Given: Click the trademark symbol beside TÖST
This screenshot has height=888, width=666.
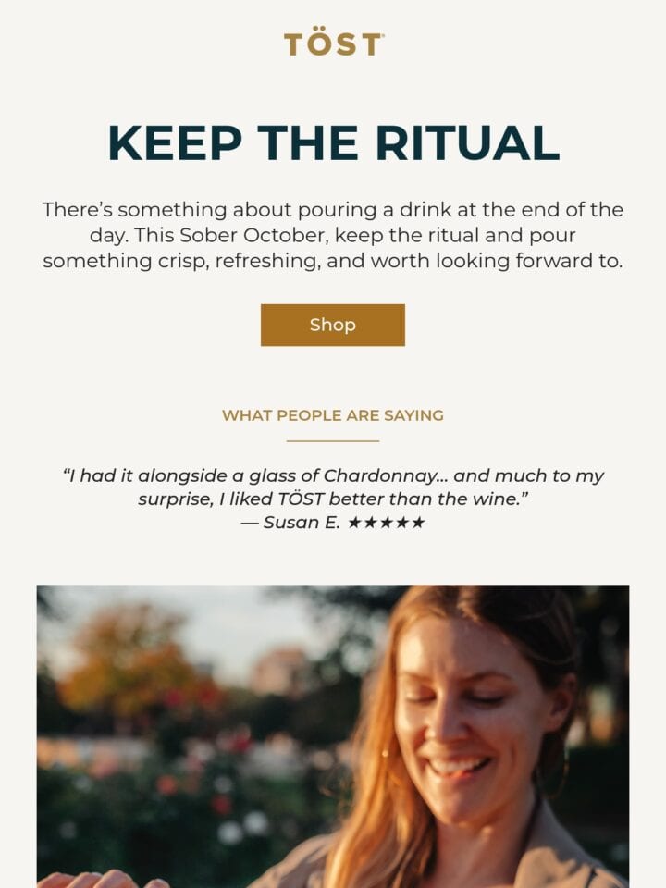Looking at the screenshot, I should (383, 35).
